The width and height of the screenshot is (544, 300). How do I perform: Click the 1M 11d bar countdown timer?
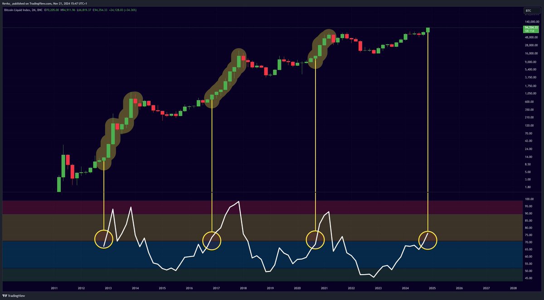click(529, 31)
